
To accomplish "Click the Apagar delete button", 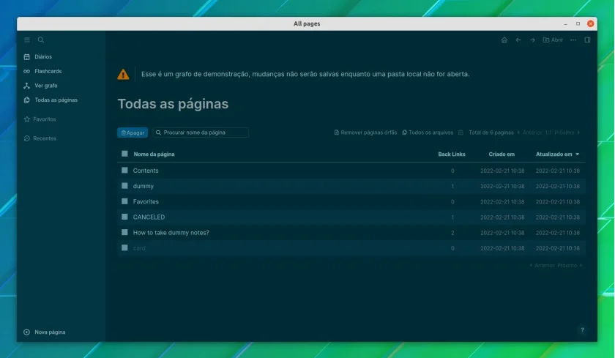I will (133, 133).
